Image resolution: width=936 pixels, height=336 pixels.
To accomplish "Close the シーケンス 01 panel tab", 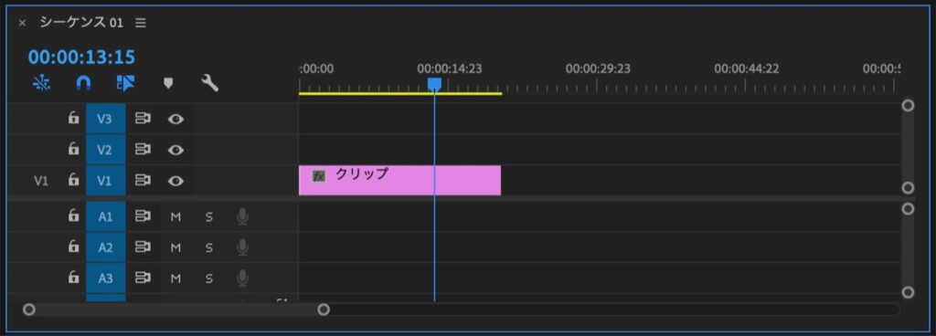I will (x=22, y=23).
